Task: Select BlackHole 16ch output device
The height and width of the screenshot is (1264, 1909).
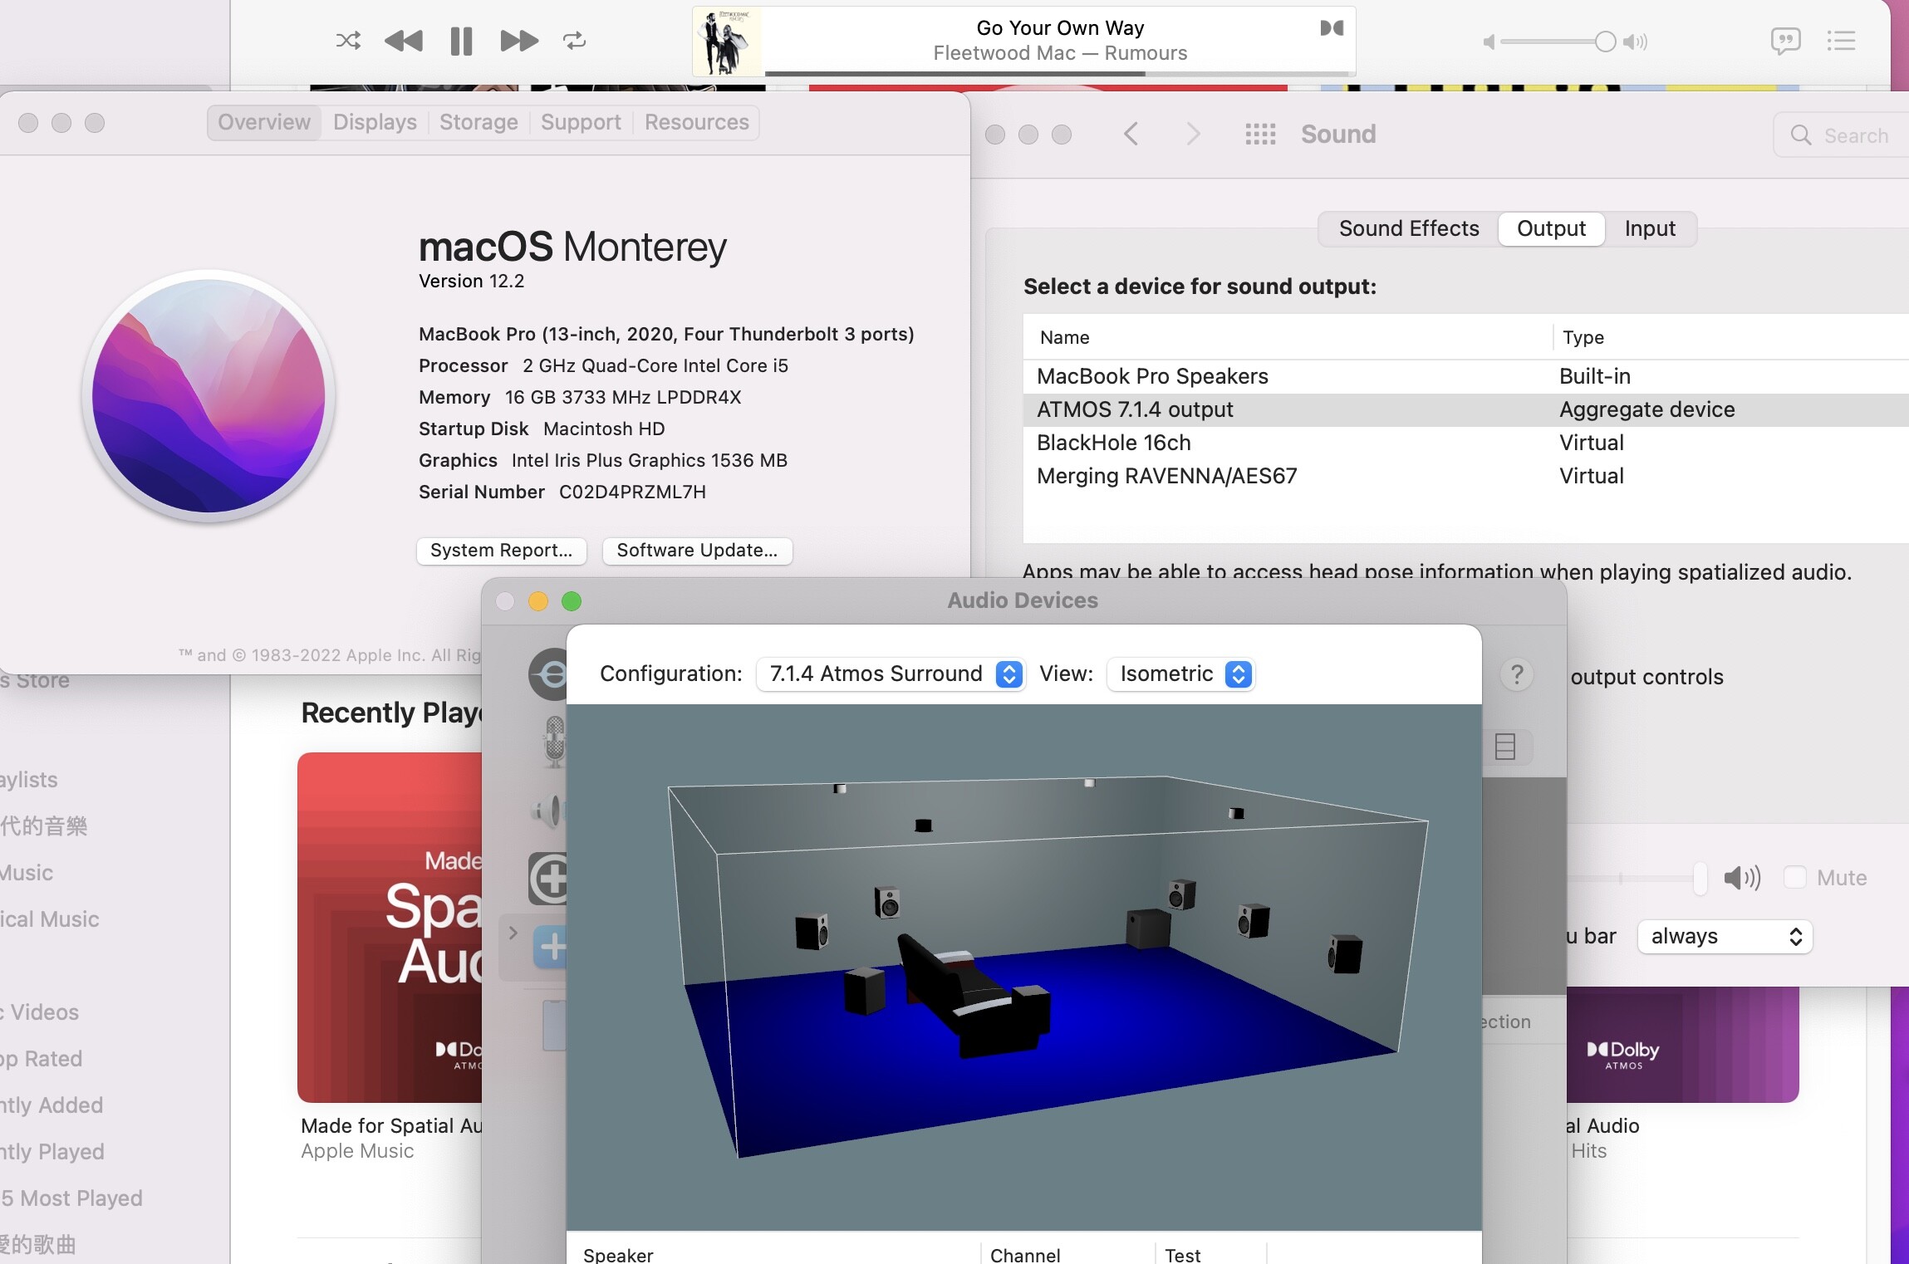Action: 1466,443
